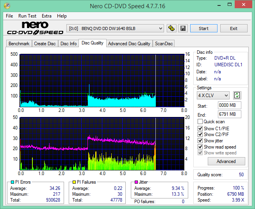Screen dimensions: 255x209
Task: Toggle Show C1/PIE checkbox
Action: [x=200, y=128]
